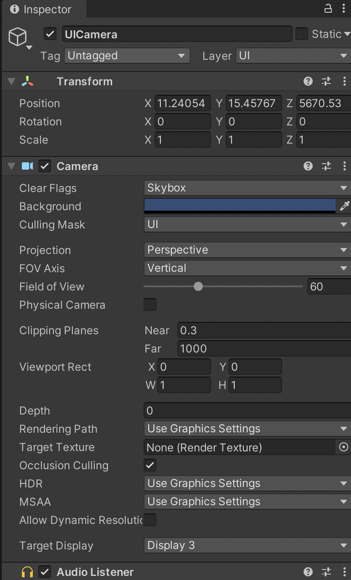
Task: Enable the Static checkbox
Action: coord(302,34)
